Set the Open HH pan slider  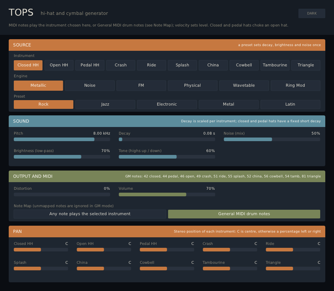click(x=104, y=250)
